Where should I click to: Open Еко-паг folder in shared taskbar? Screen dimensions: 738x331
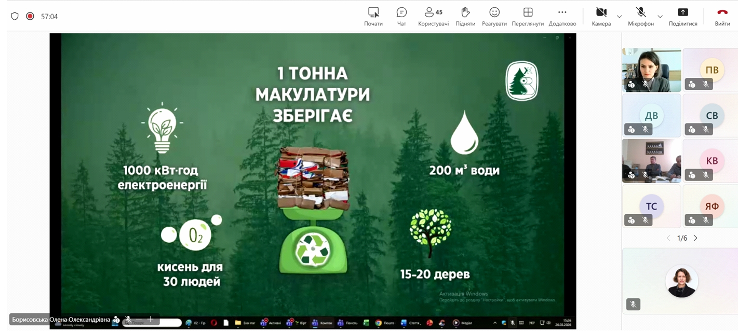[x=245, y=323]
